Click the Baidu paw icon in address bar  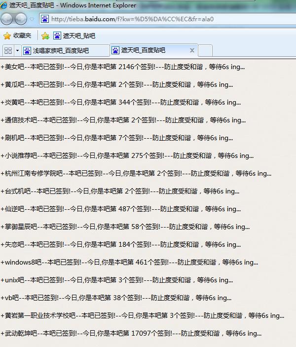[x=45, y=19]
